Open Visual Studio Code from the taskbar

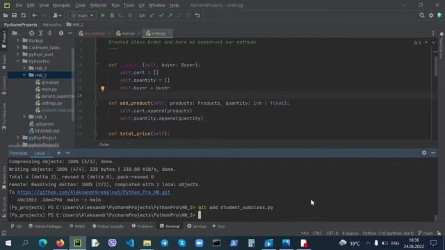[130, 243]
